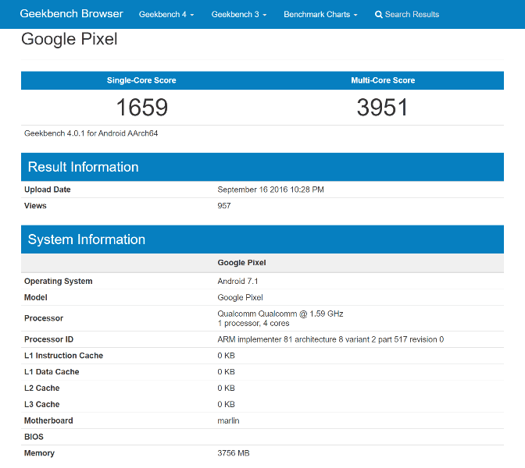Screen dimensions: 525x468
Task: Select the 3756 MB memory value
Action: tap(234, 453)
